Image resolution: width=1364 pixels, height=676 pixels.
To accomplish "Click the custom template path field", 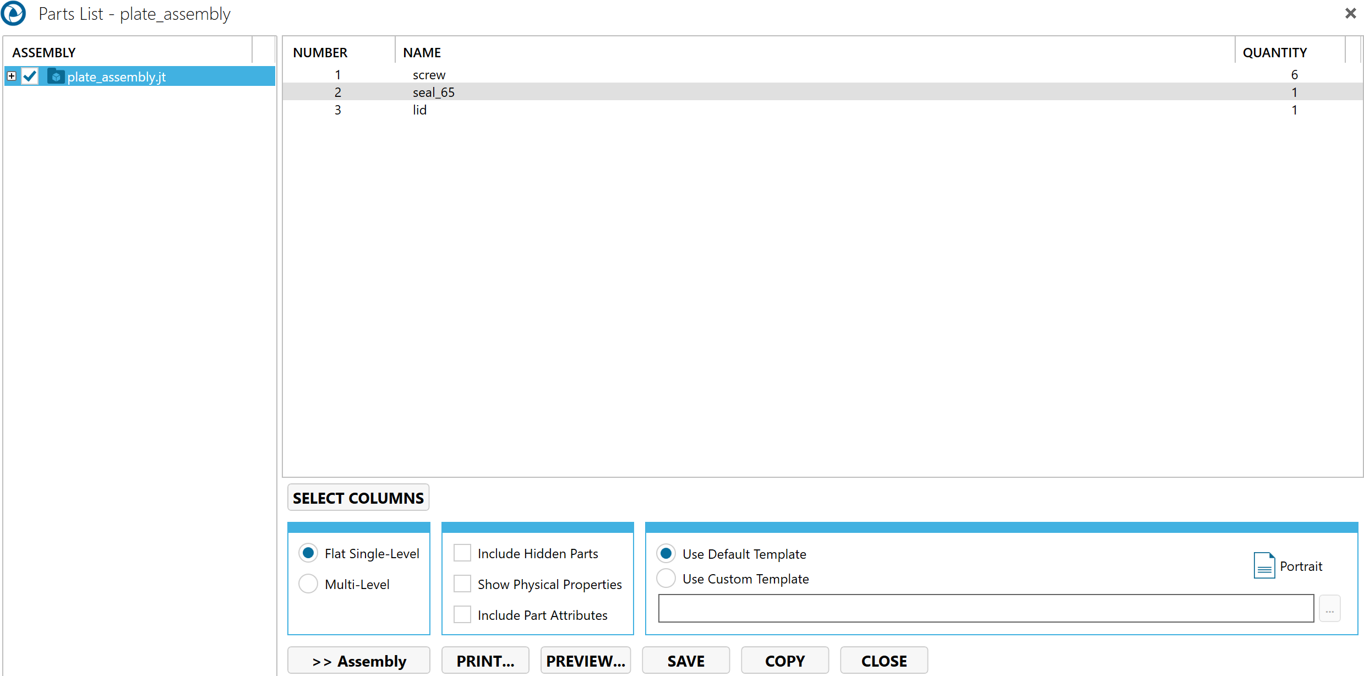I will coord(986,609).
